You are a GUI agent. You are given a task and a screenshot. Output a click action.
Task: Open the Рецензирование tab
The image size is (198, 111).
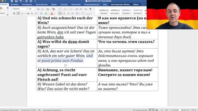pos(92,4)
